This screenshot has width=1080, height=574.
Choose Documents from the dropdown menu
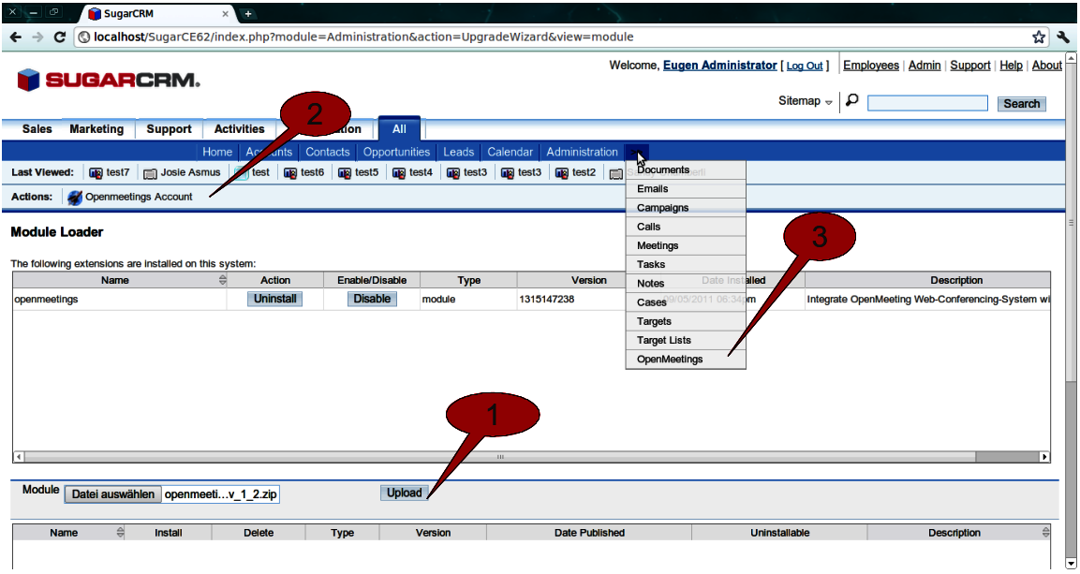(x=686, y=170)
